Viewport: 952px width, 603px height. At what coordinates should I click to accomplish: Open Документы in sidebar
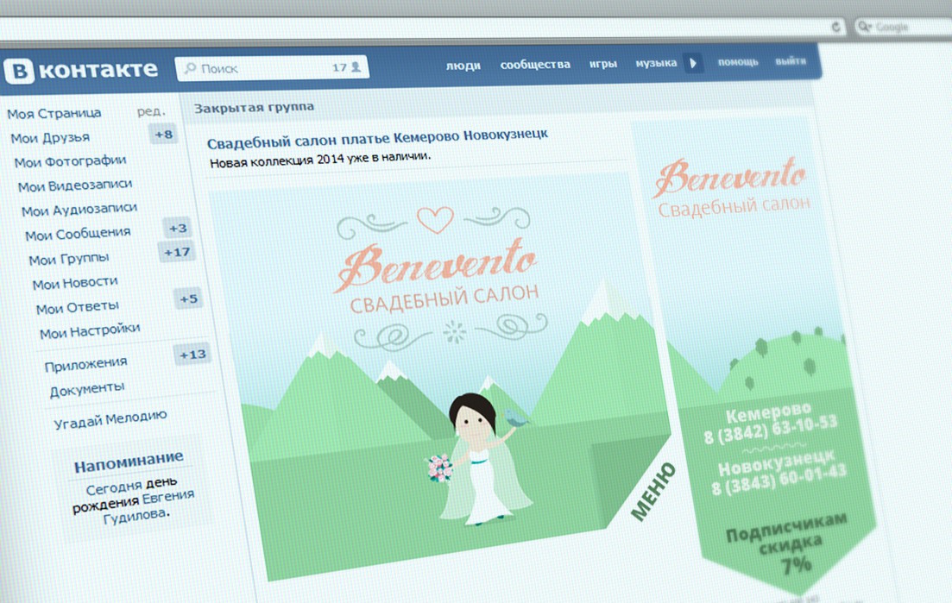[x=87, y=389]
